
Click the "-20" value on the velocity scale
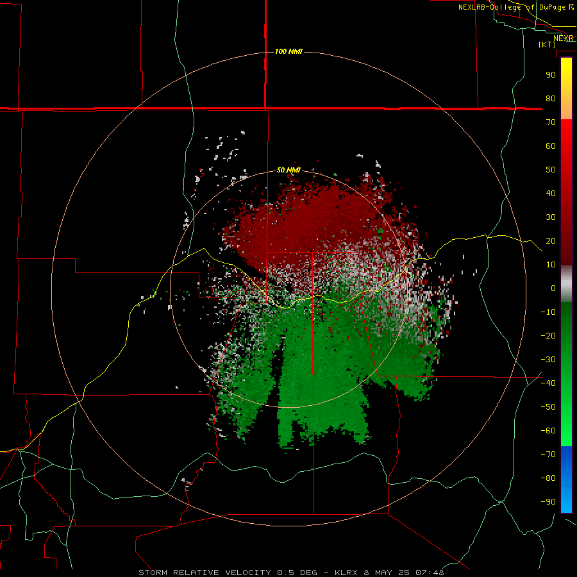pos(548,335)
